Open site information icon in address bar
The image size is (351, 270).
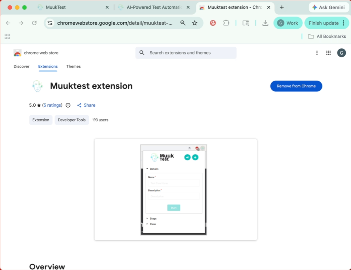coord(50,23)
